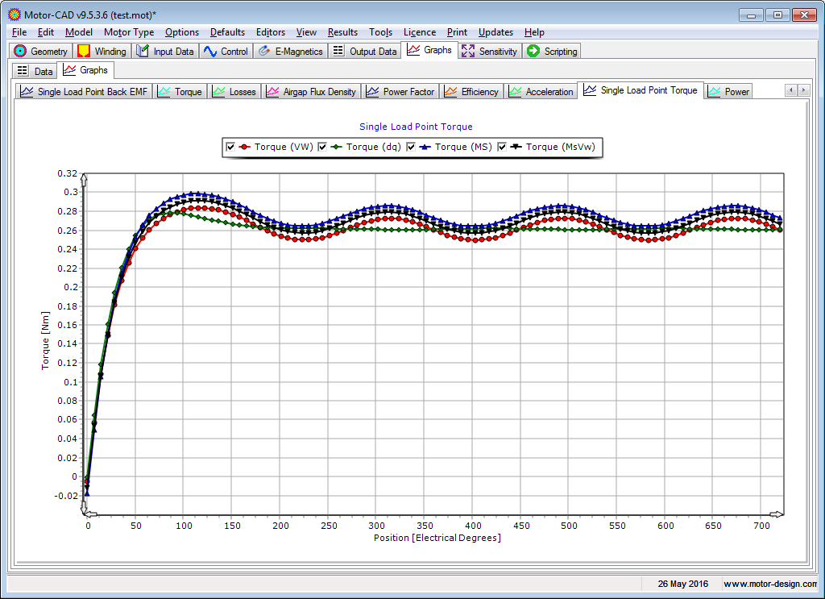The width and height of the screenshot is (825, 599).
Task: Show the Power graph tab
Action: [x=728, y=92]
